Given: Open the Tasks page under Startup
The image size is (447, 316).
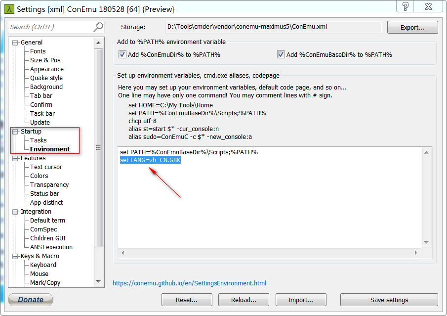Looking at the screenshot, I should click(x=38, y=140).
